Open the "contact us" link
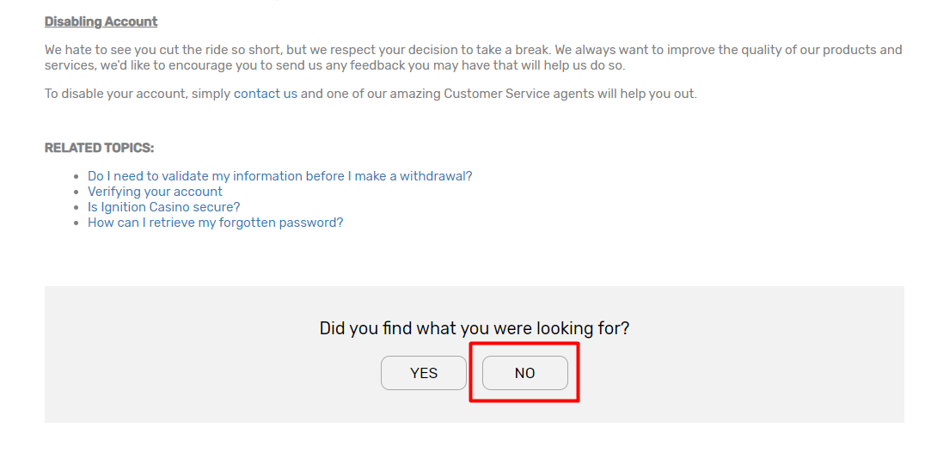 265,94
